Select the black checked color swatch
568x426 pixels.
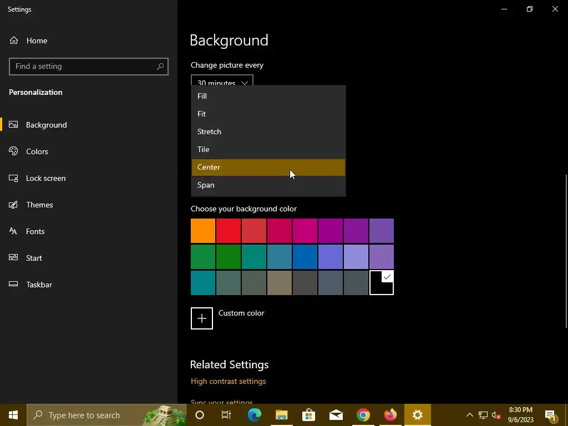(x=382, y=283)
